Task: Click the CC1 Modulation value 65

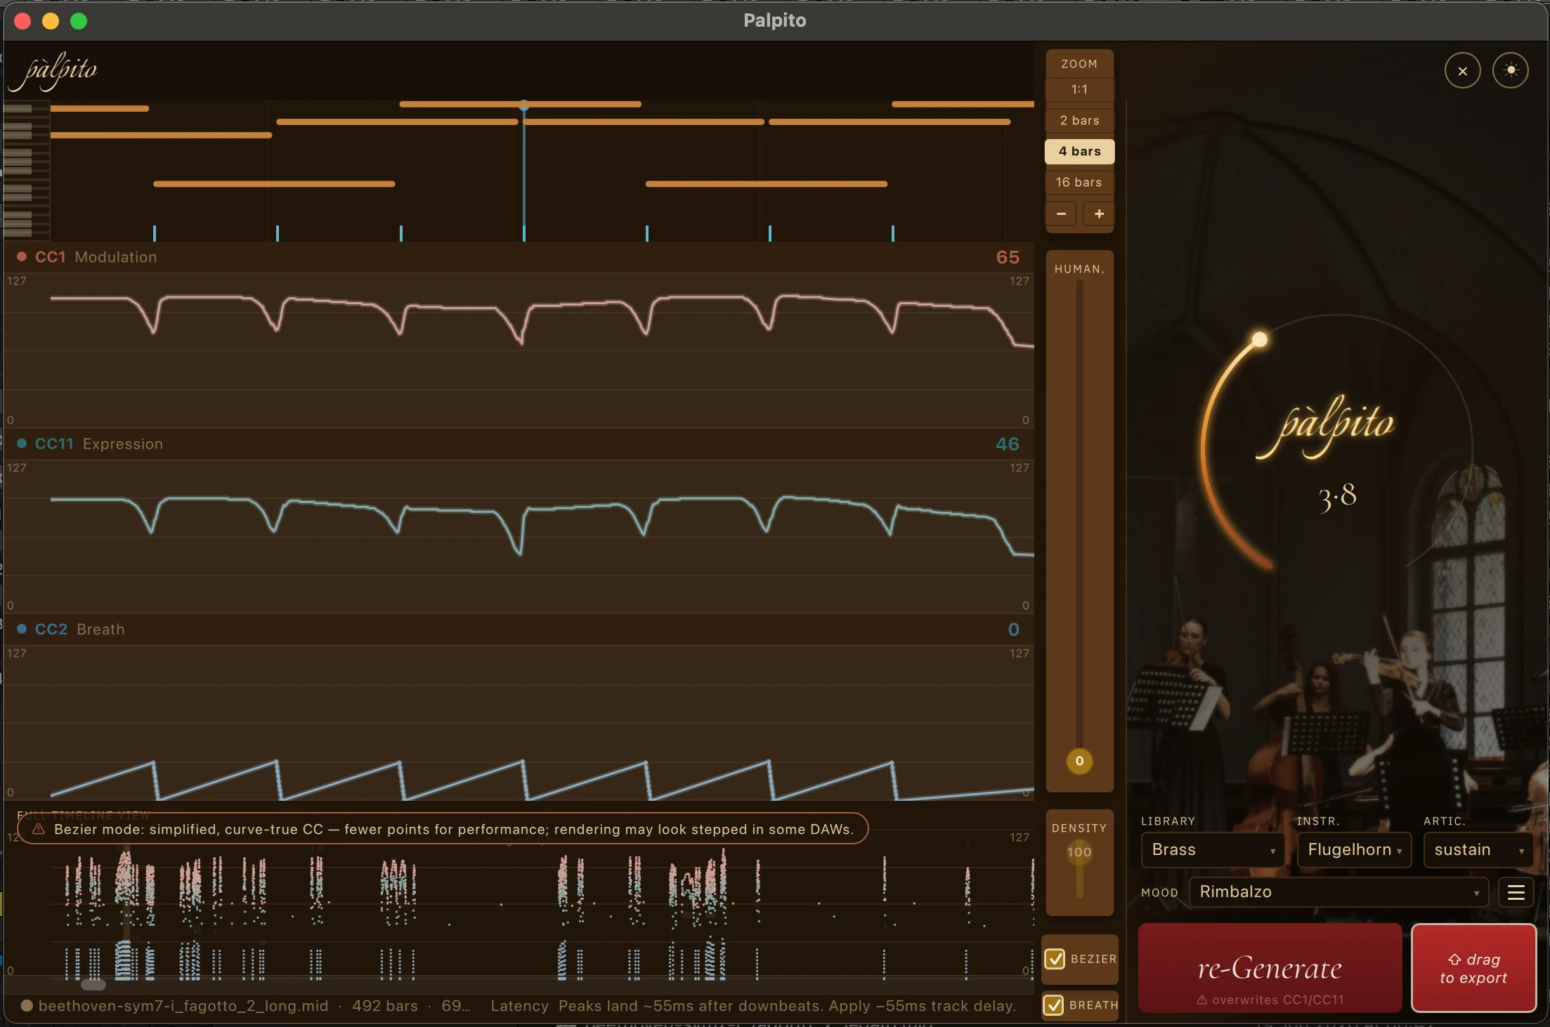Action: (x=1008, y=258)
